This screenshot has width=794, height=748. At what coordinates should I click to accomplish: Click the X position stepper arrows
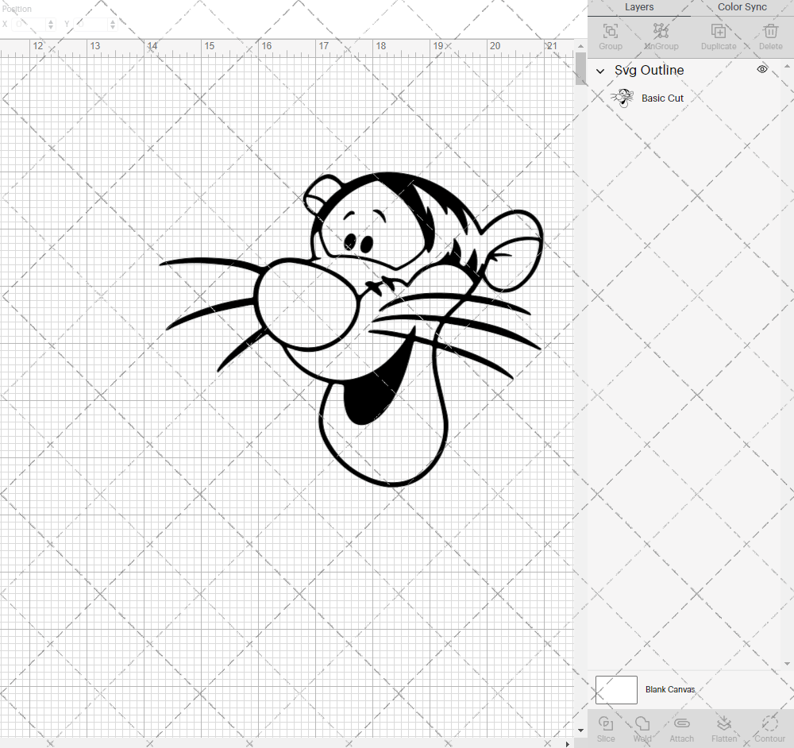pos(51,25)
